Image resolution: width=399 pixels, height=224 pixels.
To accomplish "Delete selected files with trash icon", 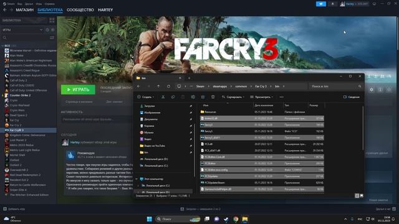I will 213,97.
